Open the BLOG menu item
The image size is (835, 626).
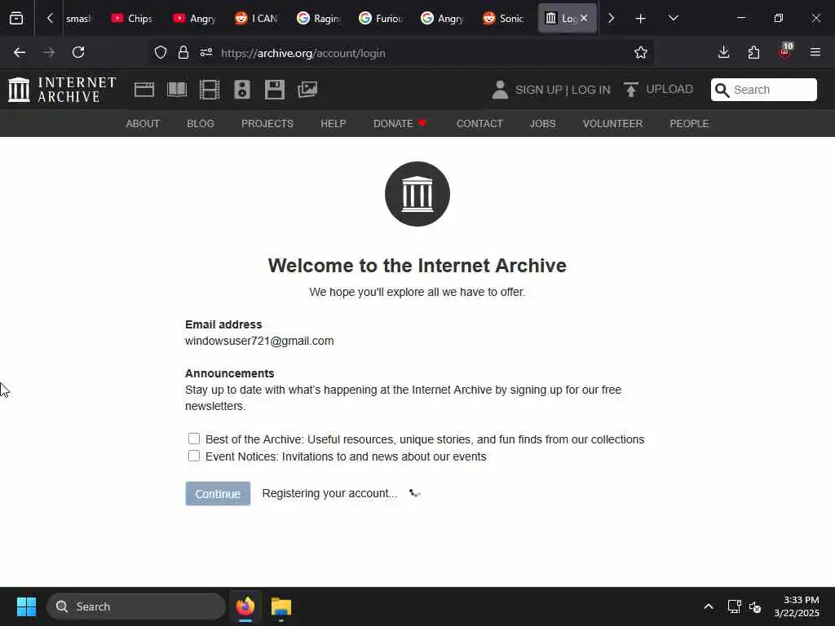coord(201,124)
